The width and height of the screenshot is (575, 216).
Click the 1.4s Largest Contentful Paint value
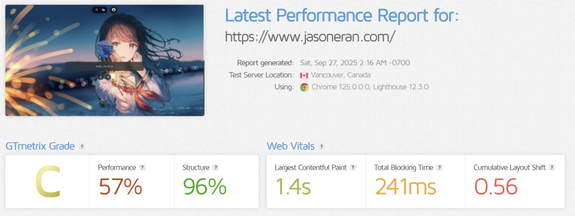(x=293, y=186)
